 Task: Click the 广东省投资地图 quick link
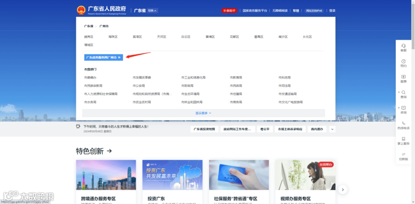coord(204,129)
